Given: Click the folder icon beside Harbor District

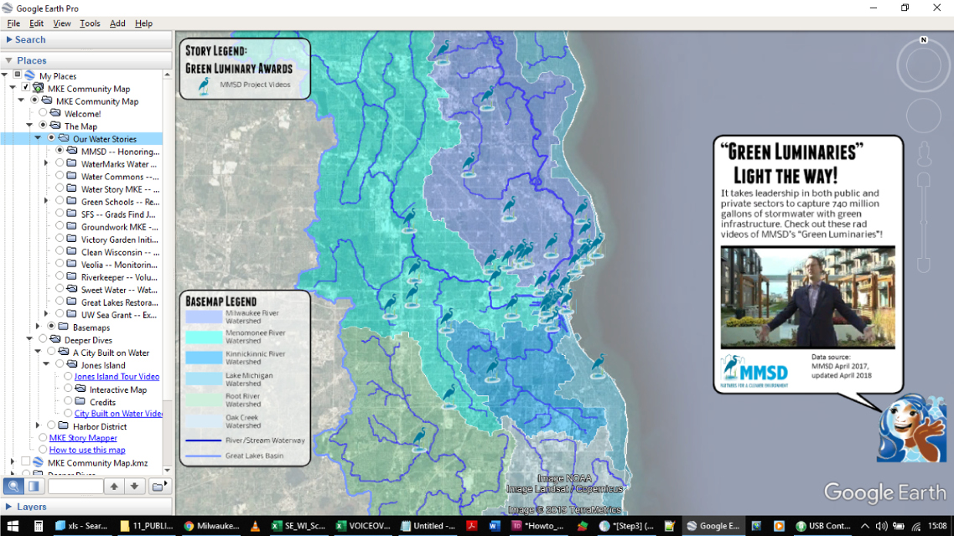Looking at the screenshot, I should [64, 426].
